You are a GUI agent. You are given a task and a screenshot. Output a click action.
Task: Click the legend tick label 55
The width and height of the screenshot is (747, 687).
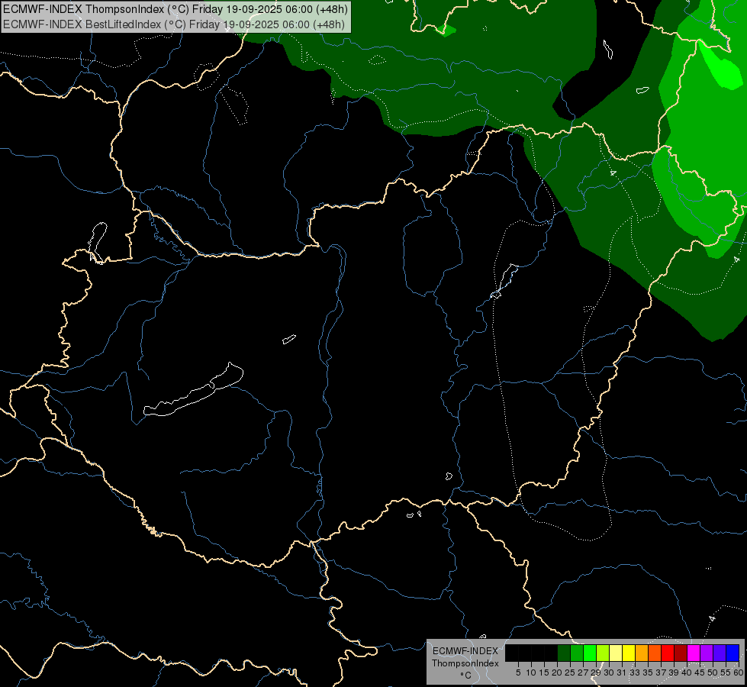[726, 672]
